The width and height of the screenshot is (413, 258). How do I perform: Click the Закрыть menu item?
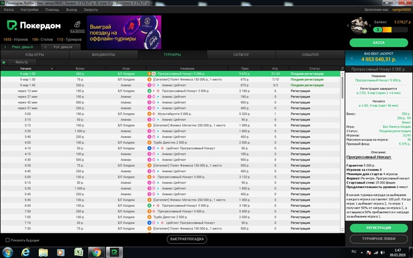(91, 10)
